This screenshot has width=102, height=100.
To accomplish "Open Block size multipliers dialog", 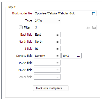I will click(51, 88).
